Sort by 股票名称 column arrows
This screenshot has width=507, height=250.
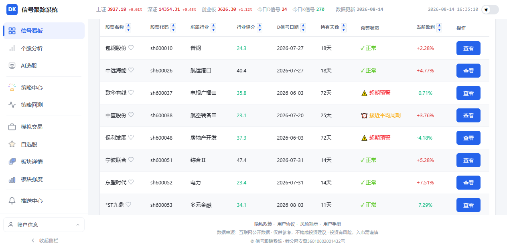pos(128,28)
